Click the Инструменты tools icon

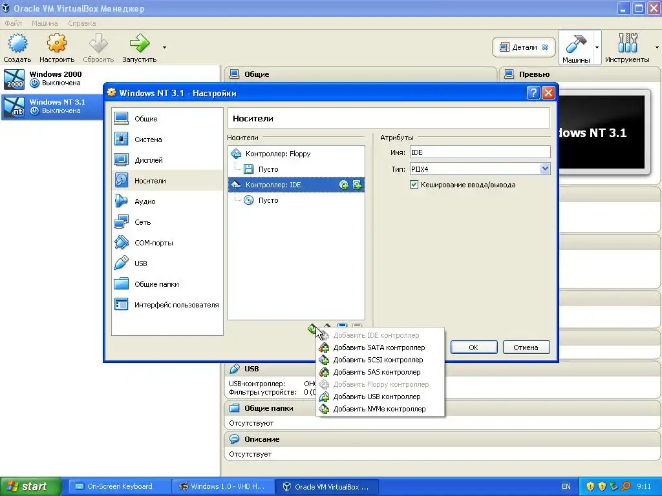[x=627, y=43]
